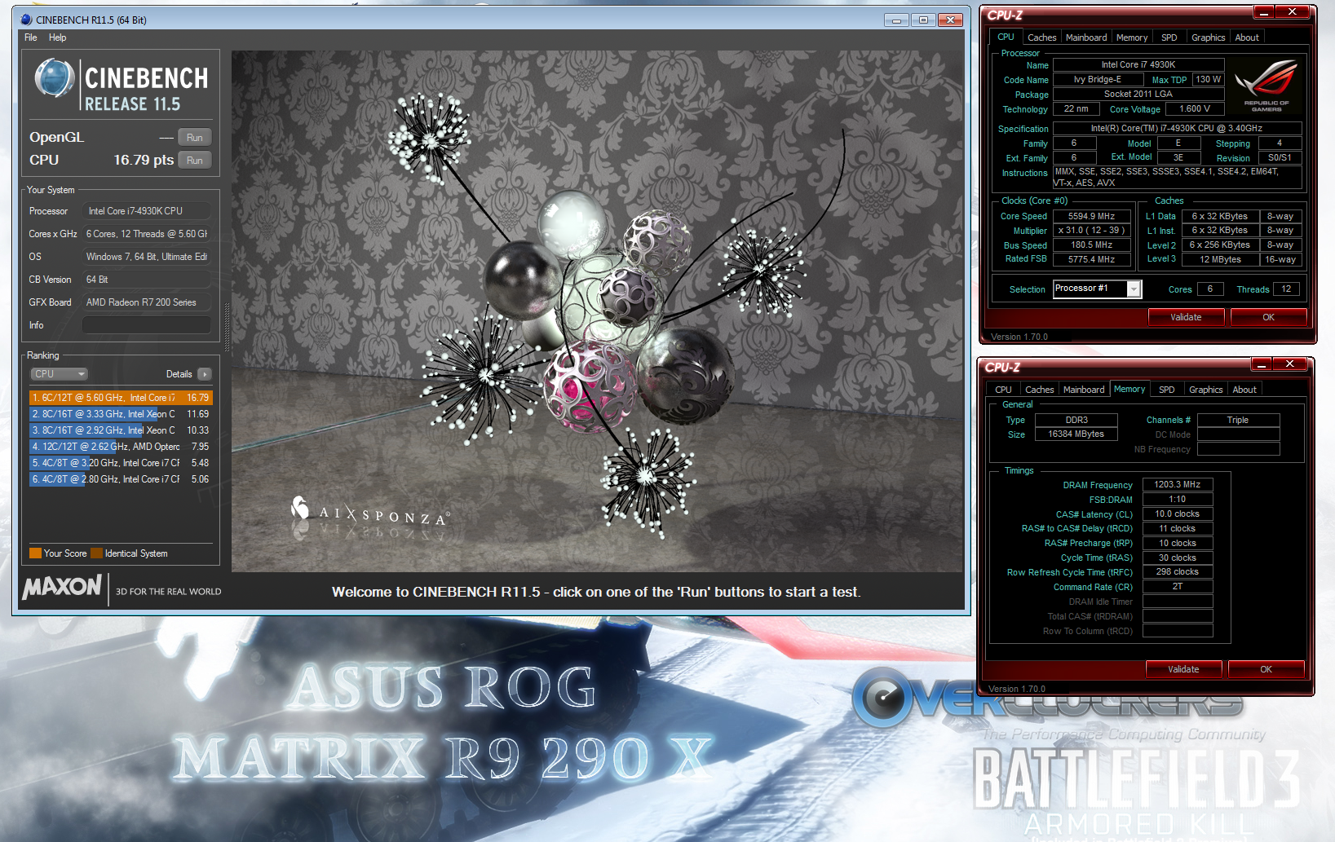Screen dimensions: 1335x842
Task: Open About tab in upper CPU-Z window
Action: coord(1247,37)
